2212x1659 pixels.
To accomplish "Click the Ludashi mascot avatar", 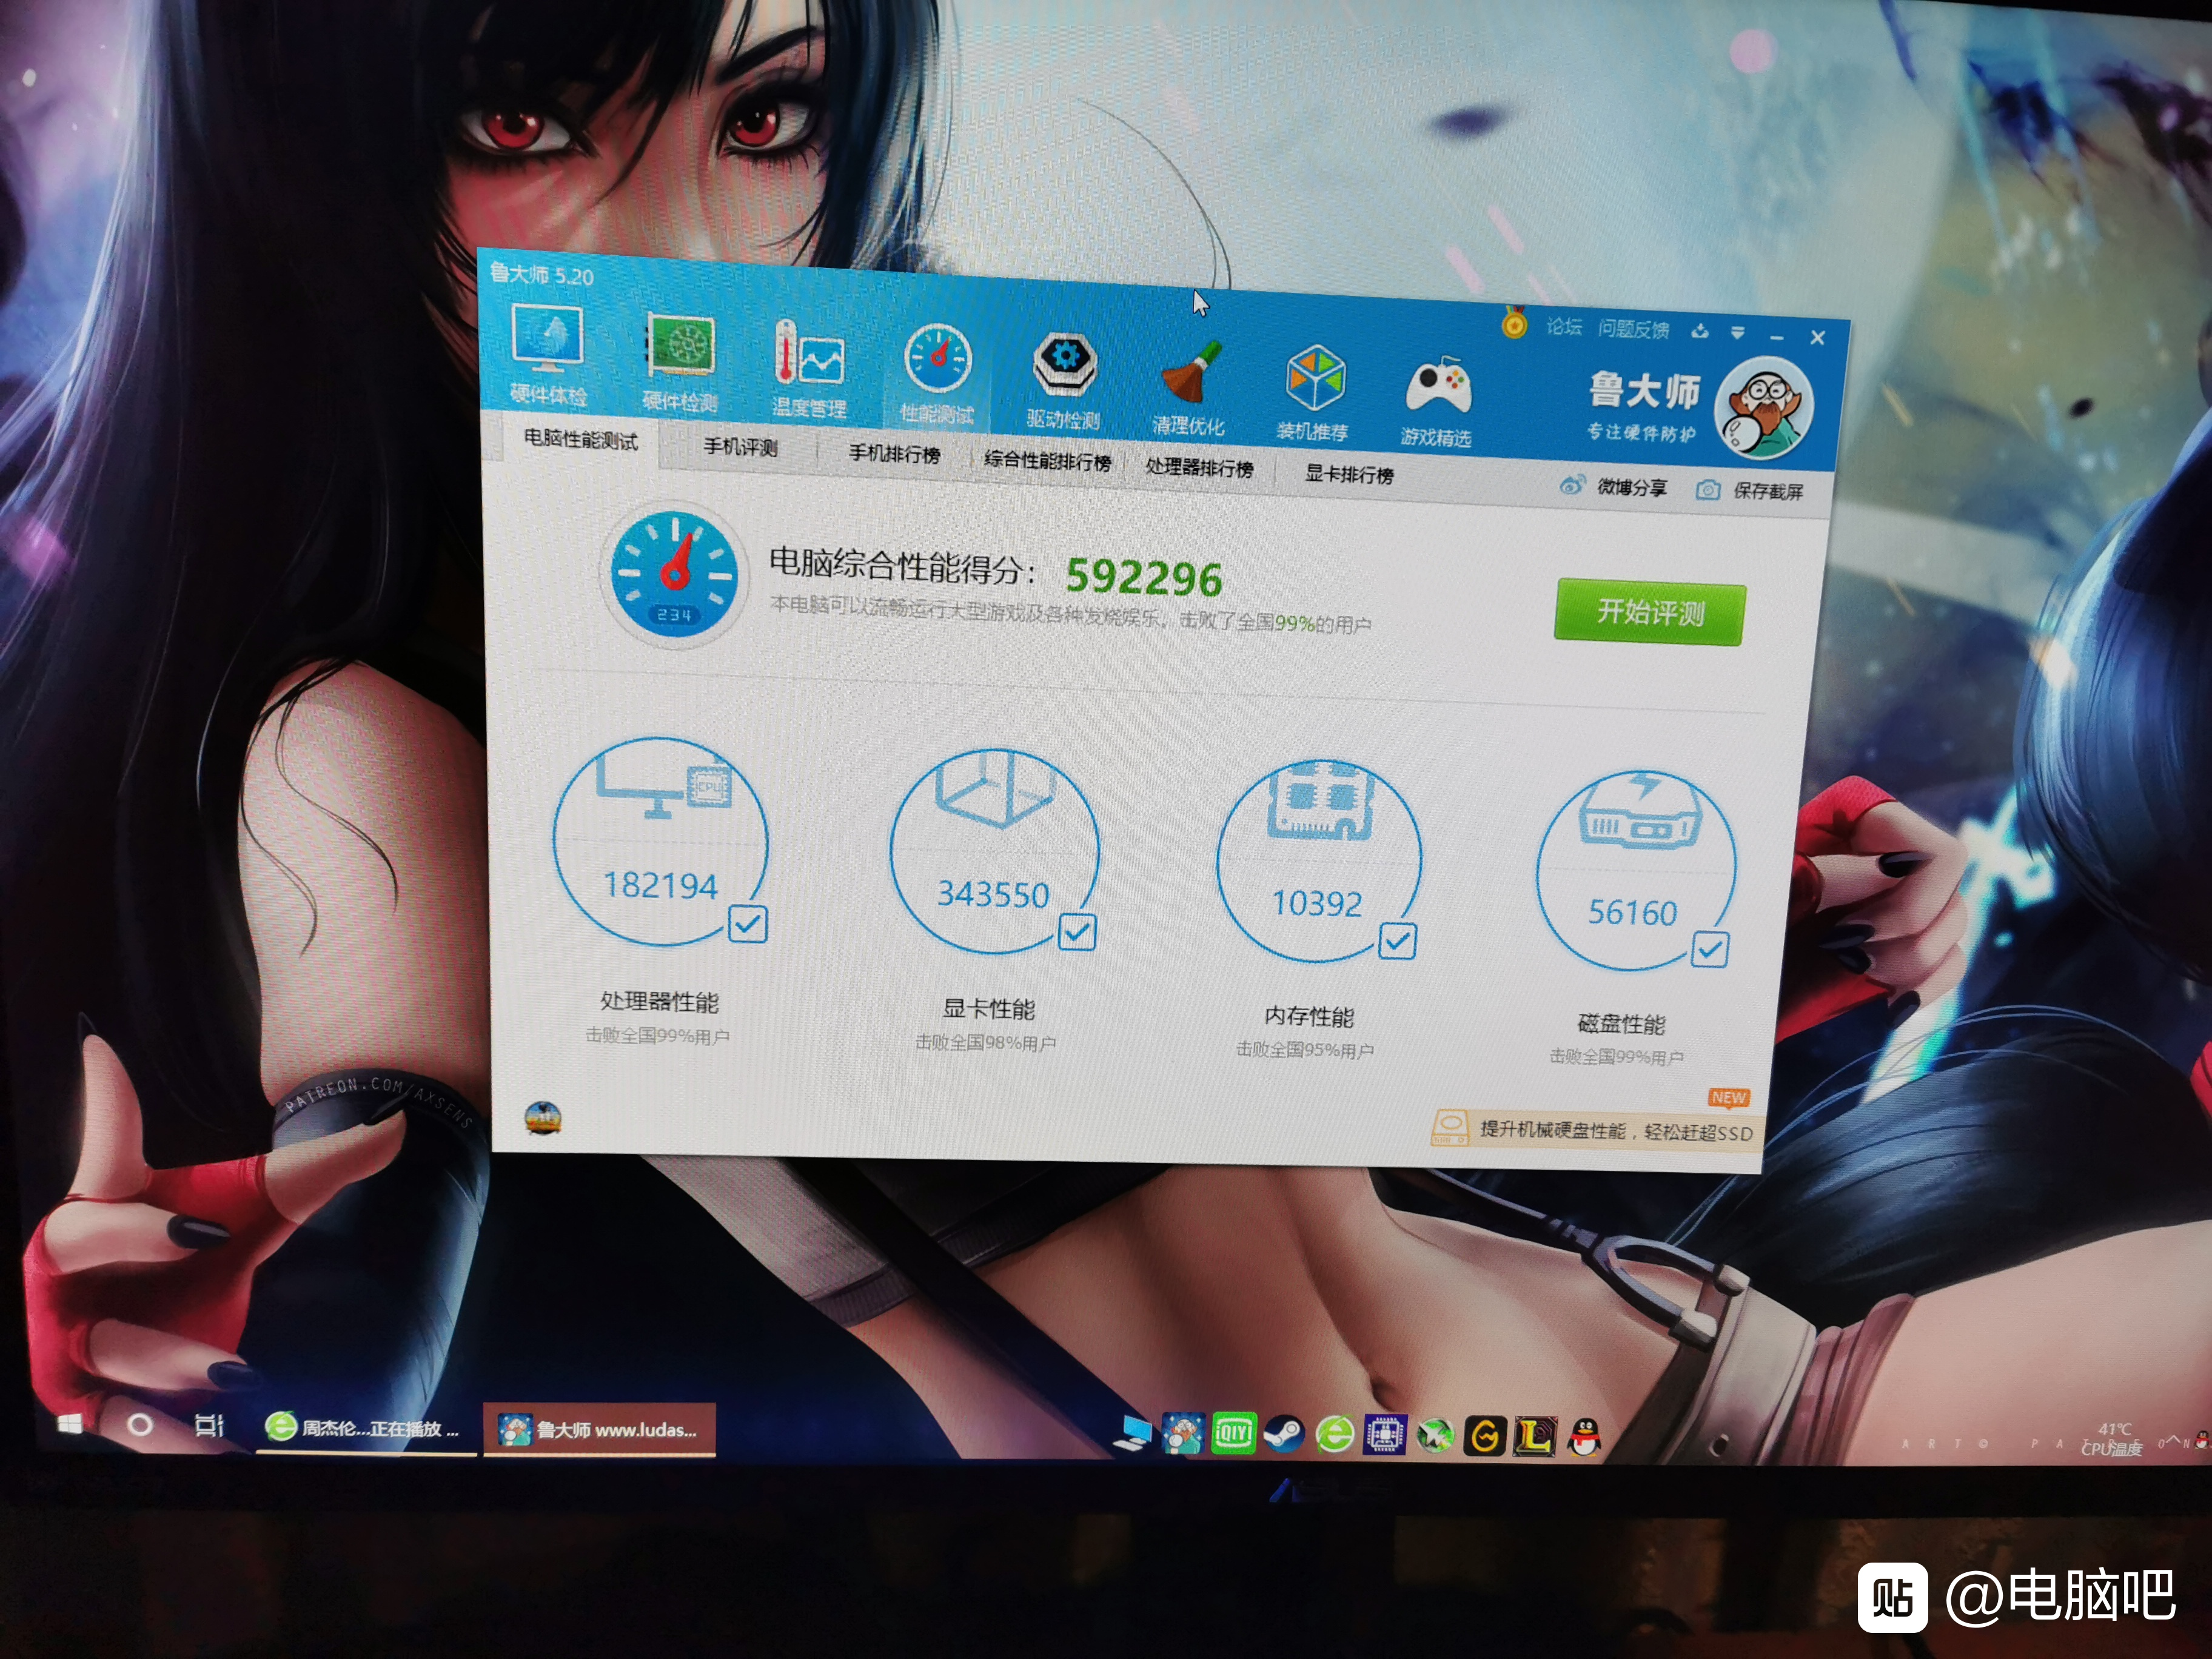I will tap(1765, 407).
